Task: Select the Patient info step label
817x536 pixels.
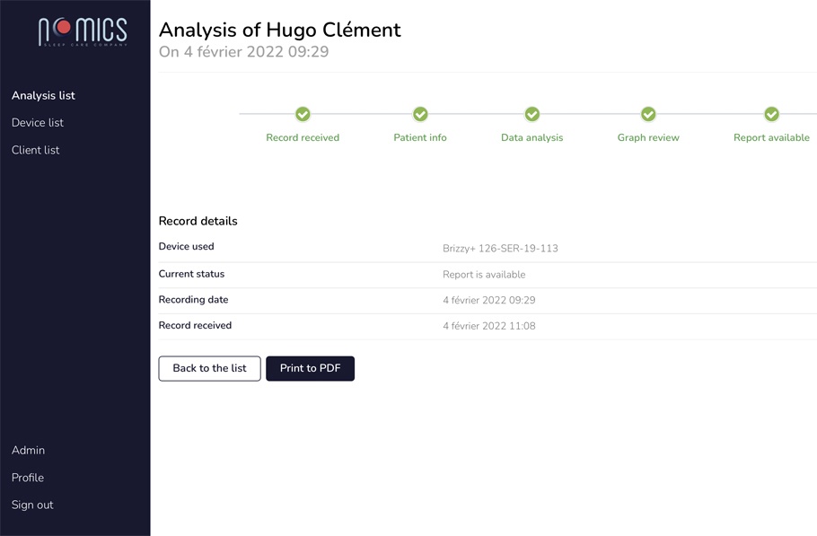Action: pyautogui.click(x=420, y=137)
